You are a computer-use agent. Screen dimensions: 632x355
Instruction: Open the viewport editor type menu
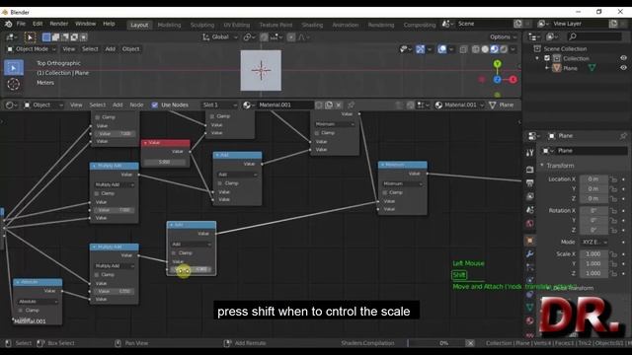point(11,37)
